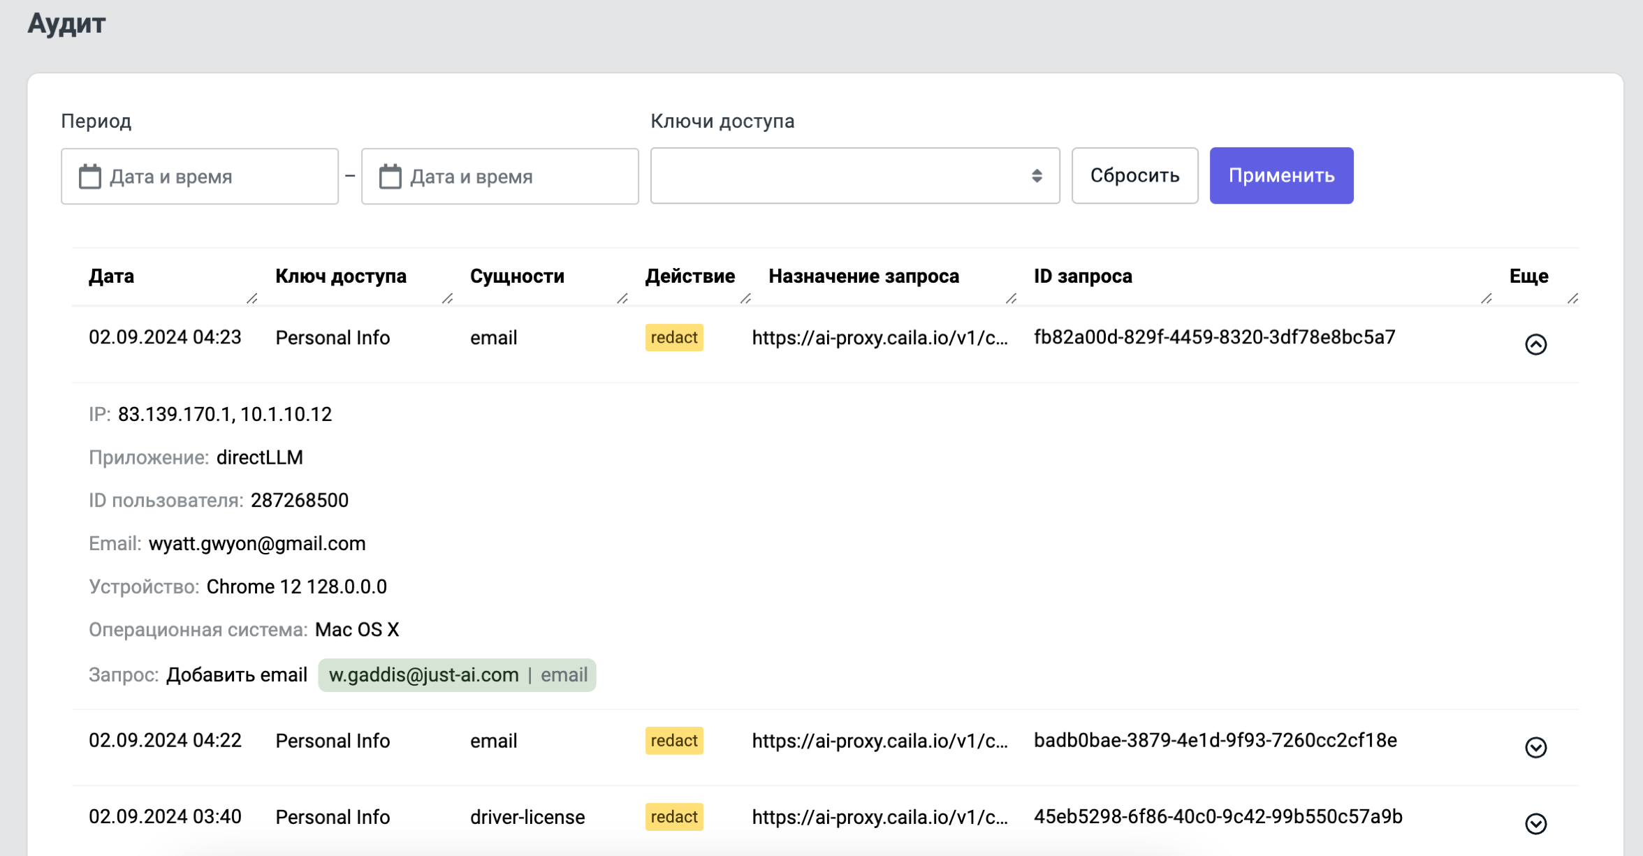Click the Ключ доступа column header
This screenshot has width=1643, height=856.
click(341, 276)
